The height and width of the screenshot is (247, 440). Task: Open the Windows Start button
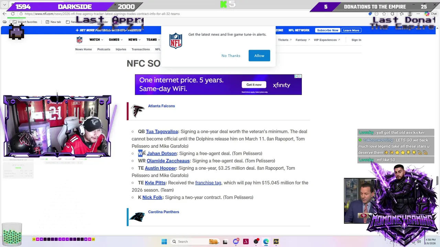164,242
